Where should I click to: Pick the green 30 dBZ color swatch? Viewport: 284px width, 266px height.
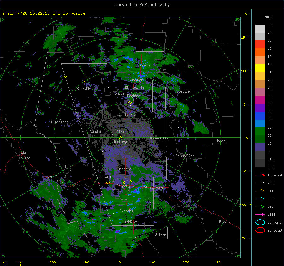260,131
